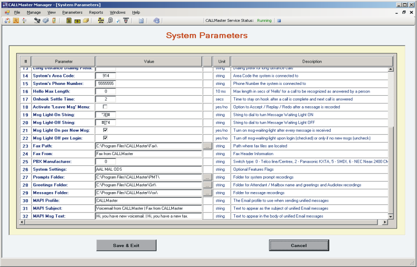Viewport: 417px width, 267px height.
Task: Click the blue help globe toolbar icon
Action: point(157,20)
